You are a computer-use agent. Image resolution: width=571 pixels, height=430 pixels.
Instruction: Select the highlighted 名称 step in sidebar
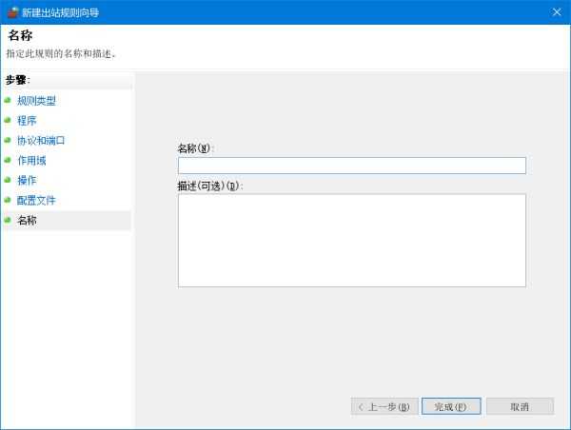point(27,221)
